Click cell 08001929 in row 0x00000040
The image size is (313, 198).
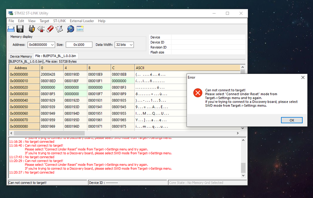pos(52,100)
